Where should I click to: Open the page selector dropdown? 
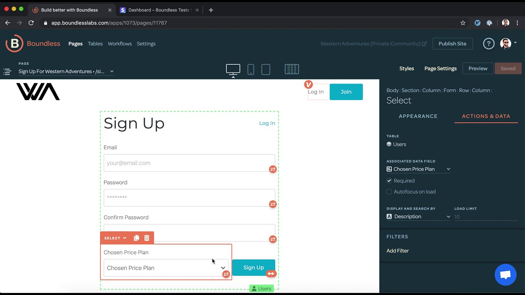click(66, 71)
